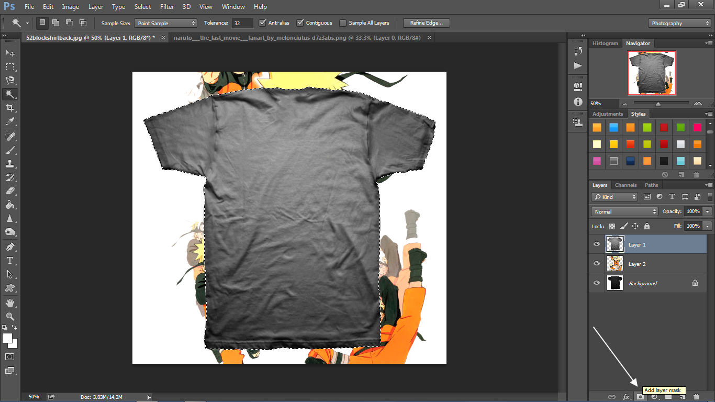Viewport: 715px width, 402px height.
Task: Lock image pixels with brush icon
Action: [623, 226]
